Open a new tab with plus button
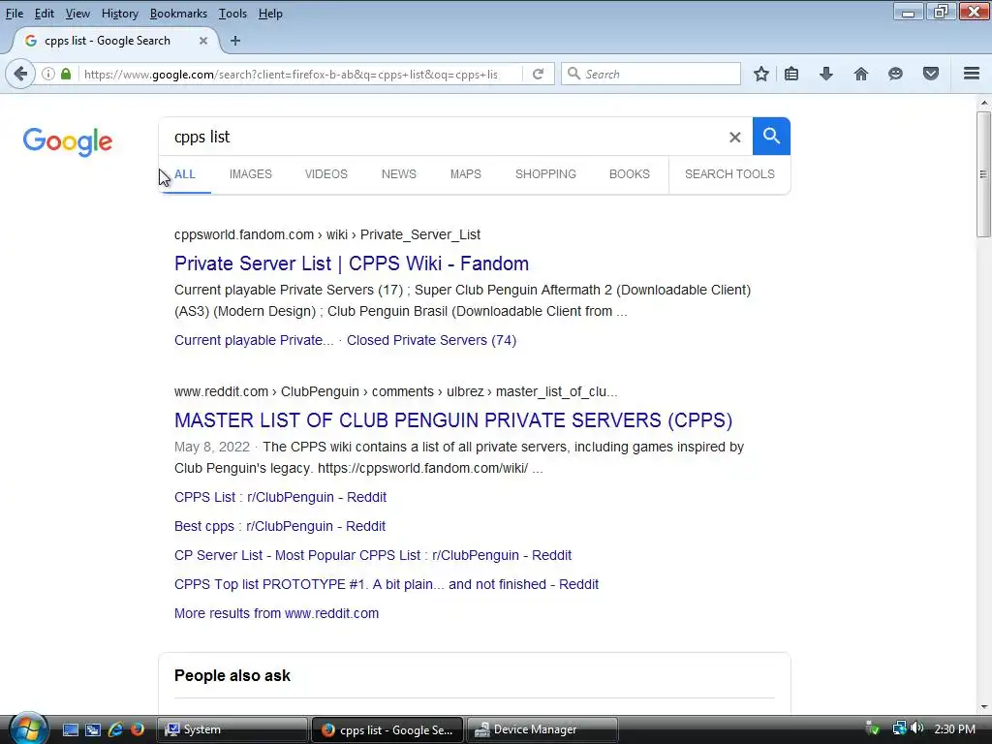This screenshot has width=992, height=744. coord(235,41)
